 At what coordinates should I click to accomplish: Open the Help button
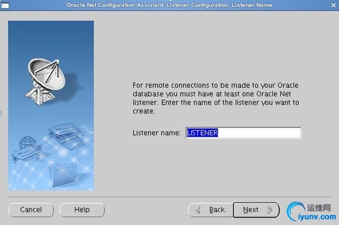82,210
